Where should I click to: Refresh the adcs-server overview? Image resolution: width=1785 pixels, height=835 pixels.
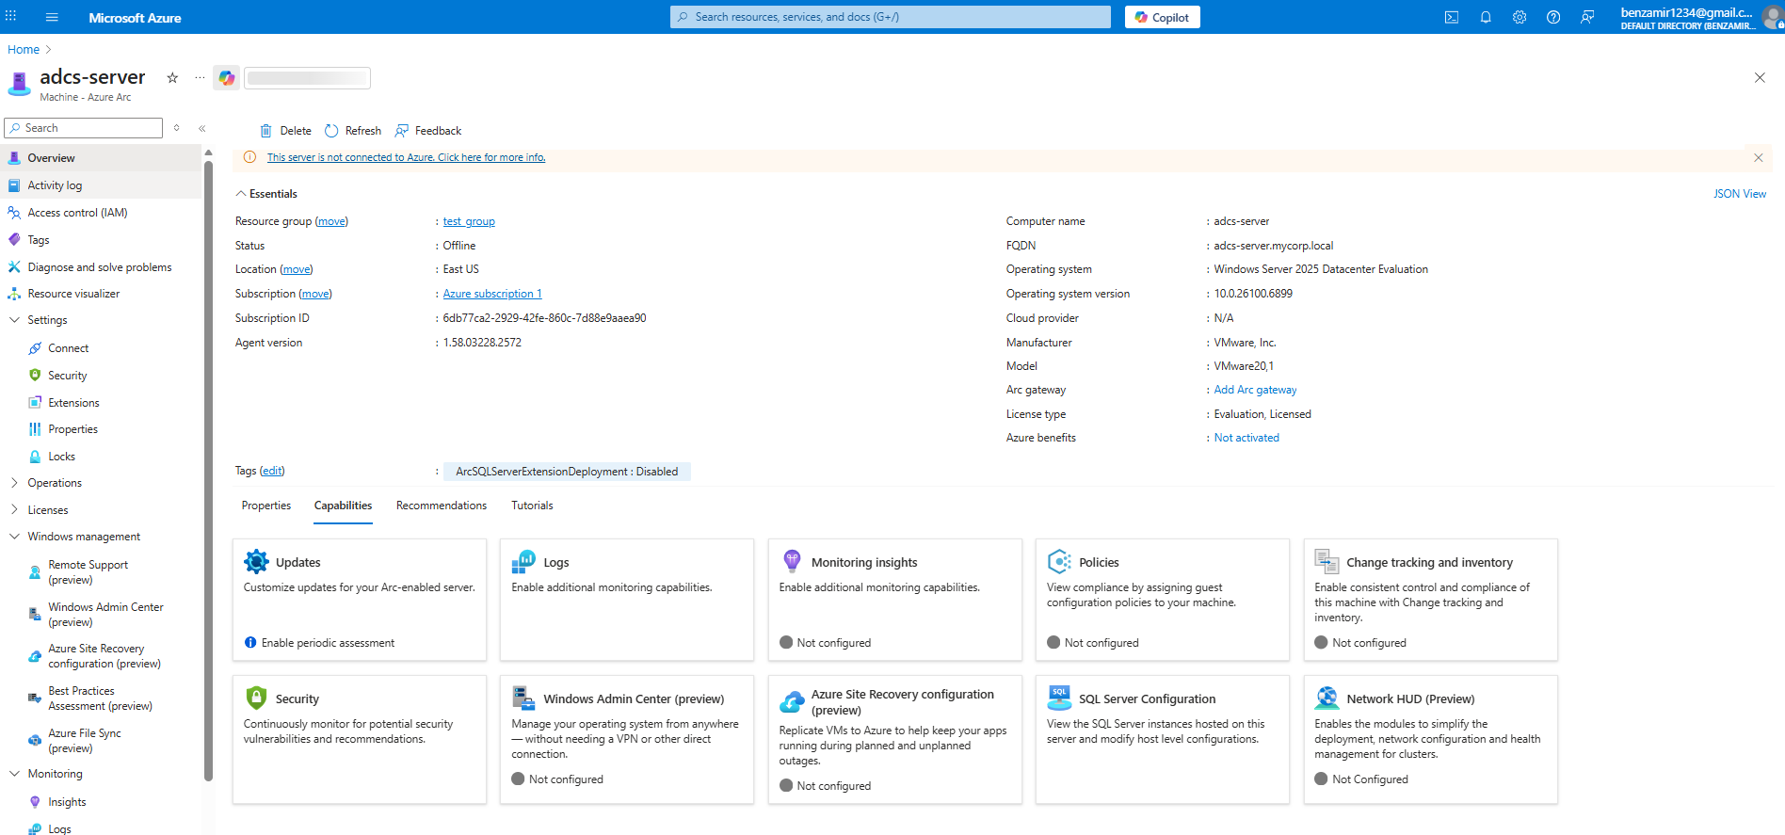pos(353,131)
